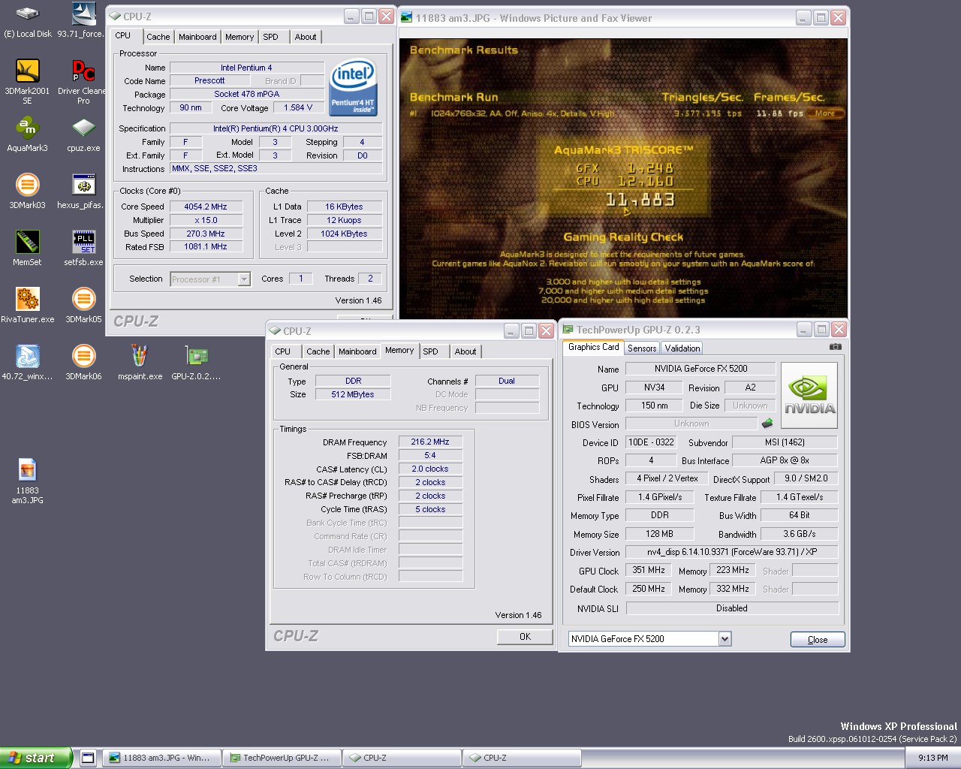Open About tab in top CPU-Z window

[x=306, y=37]
